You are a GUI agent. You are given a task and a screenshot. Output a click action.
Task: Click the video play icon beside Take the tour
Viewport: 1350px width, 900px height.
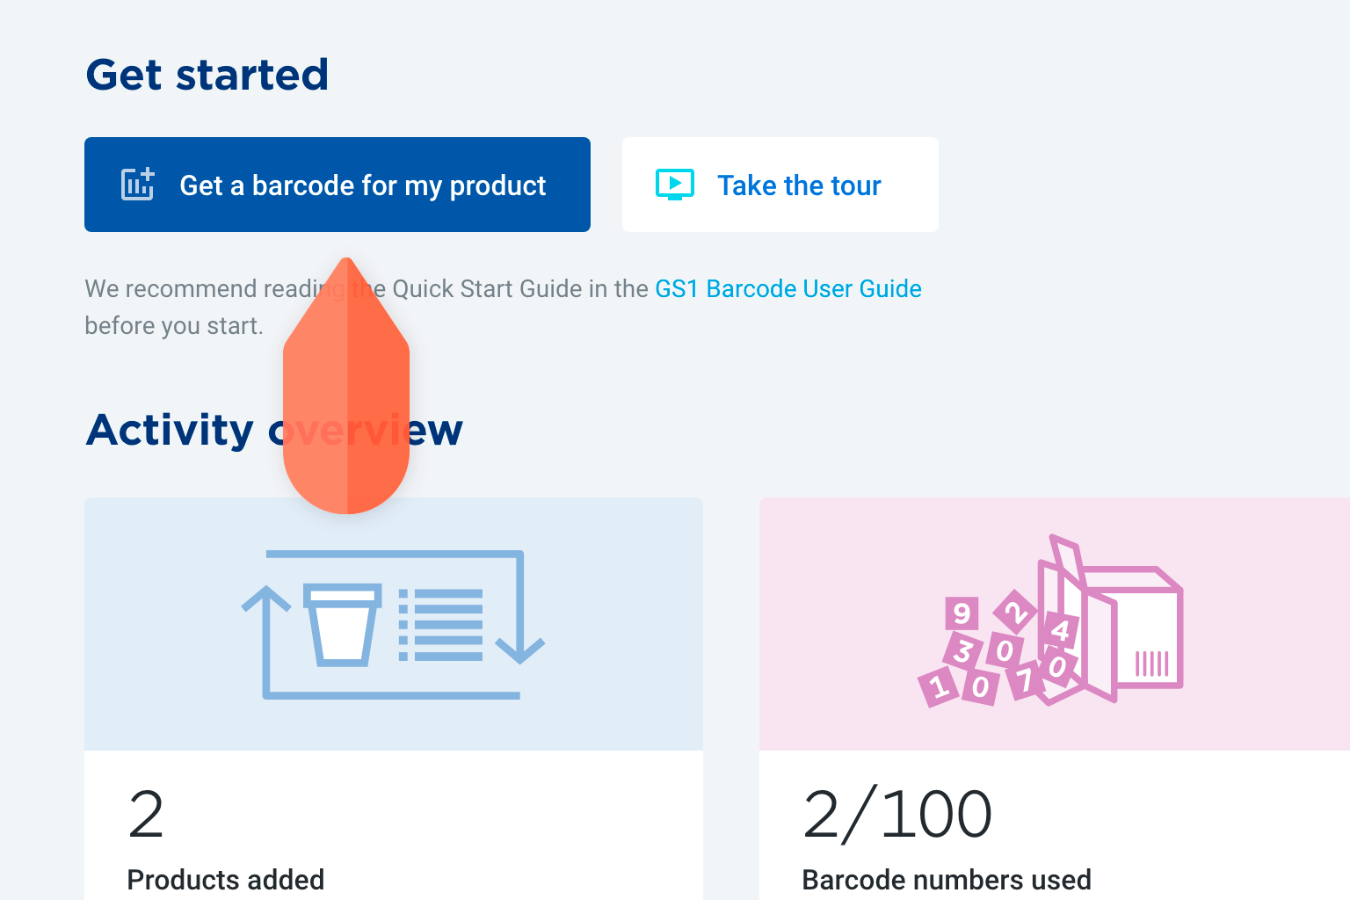(675, 185)
